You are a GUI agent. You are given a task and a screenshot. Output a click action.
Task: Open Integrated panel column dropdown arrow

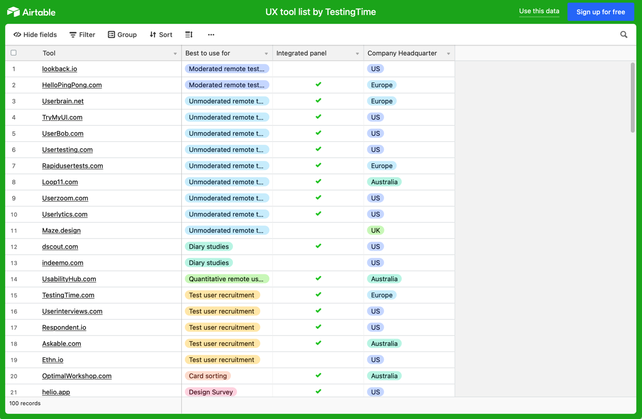point(357,54)
